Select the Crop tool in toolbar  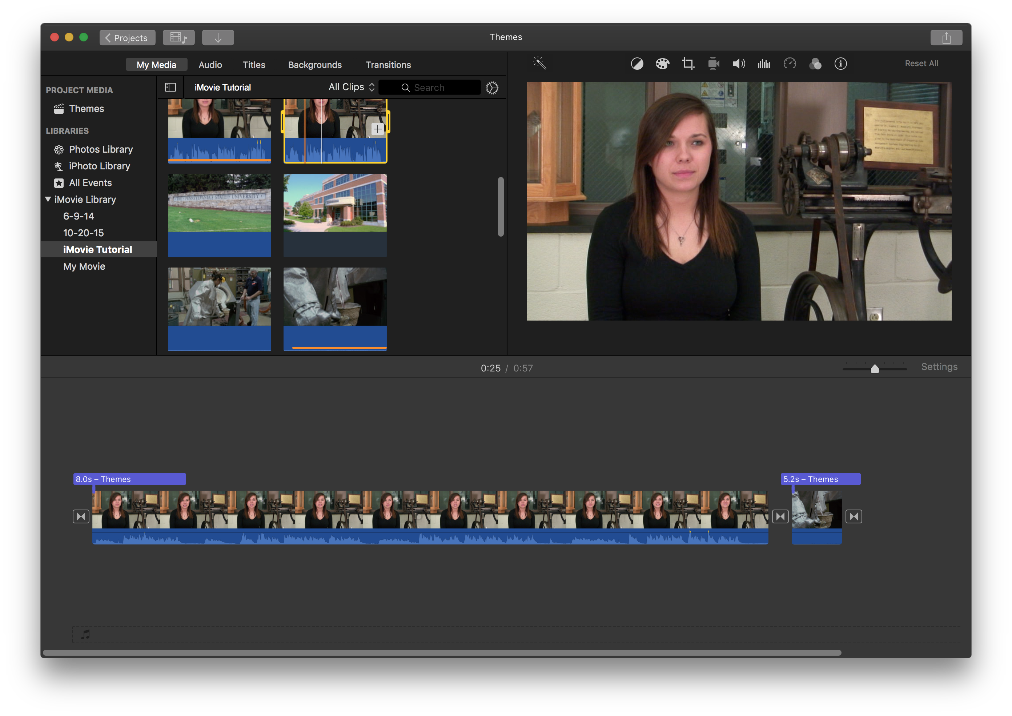click(687, 64)
